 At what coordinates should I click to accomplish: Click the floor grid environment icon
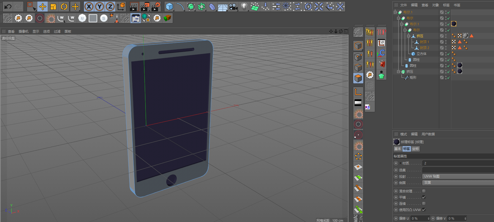[223, 7]
